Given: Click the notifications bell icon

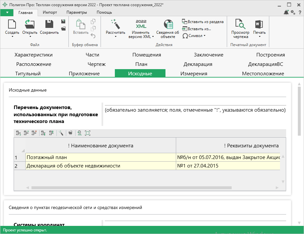Looking at the screenshot, I should tap(286, 12).
